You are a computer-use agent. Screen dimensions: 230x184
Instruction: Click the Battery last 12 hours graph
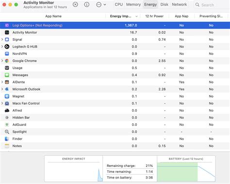point(186,168)
